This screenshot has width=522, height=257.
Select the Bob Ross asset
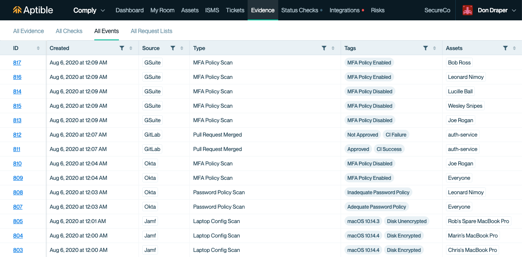(x=460, y=63)
